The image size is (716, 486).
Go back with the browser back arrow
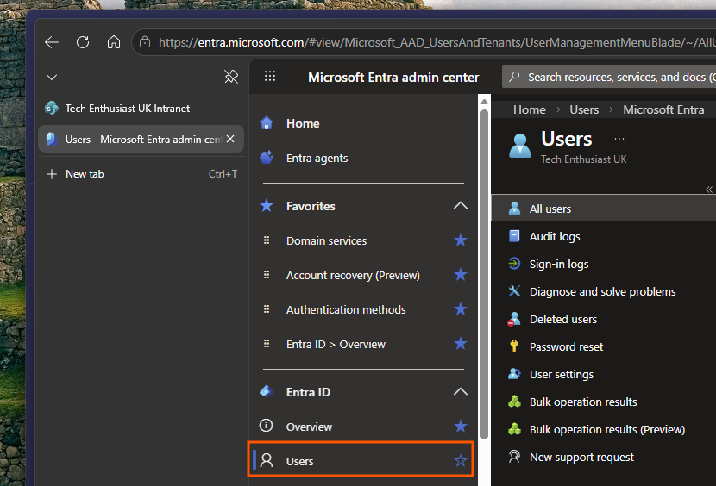click(x=52, y=42)
